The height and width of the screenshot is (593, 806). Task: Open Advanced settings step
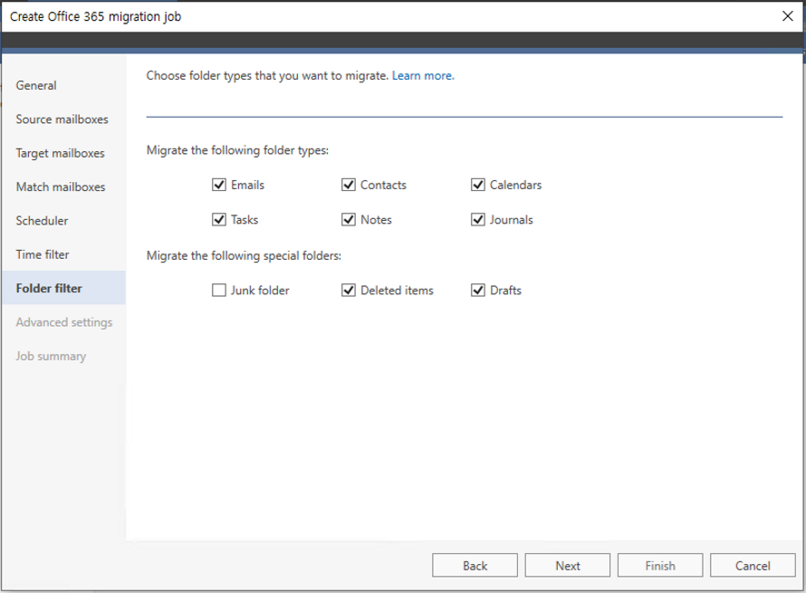[x=63, y=322]
